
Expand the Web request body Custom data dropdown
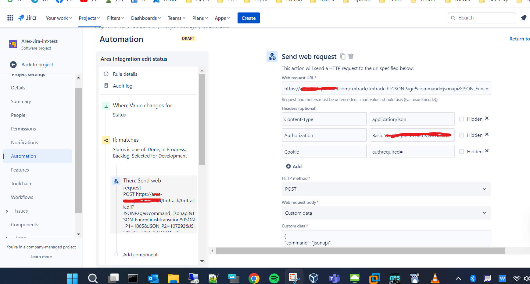(386, 213)
